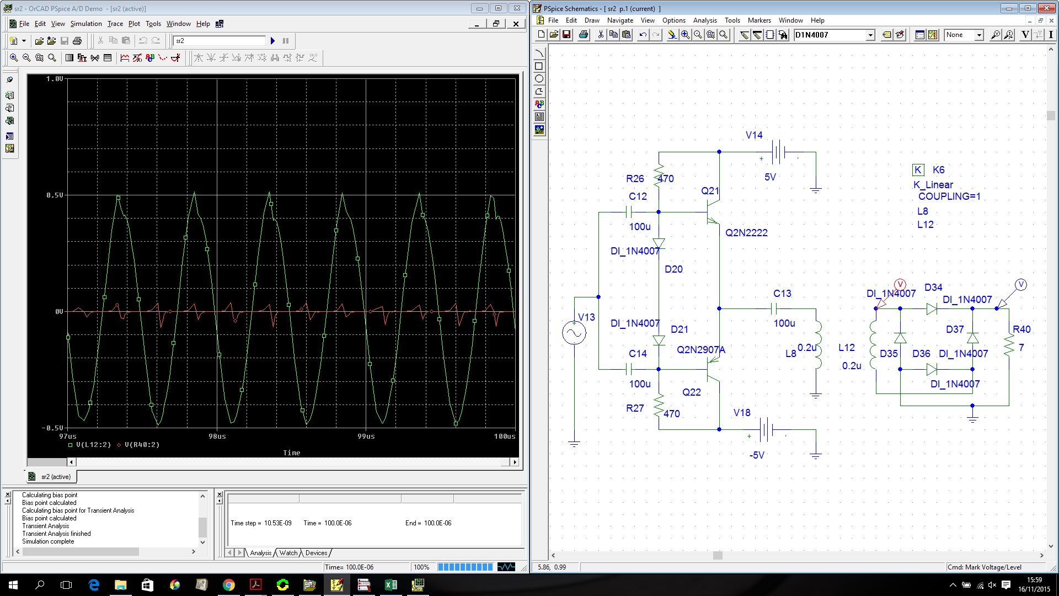Toggle Performance Analysis icon in PSpice A/D

95,58
